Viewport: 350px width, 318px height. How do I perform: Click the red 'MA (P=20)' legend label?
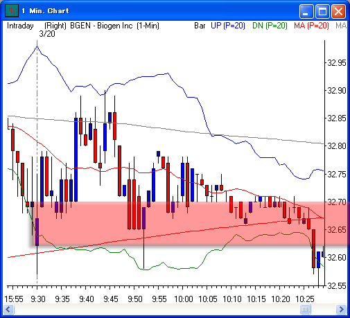point(311,26)
